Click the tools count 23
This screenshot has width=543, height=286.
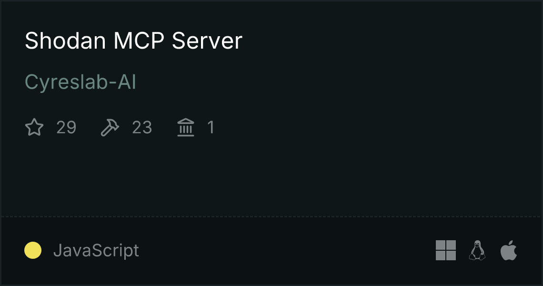pyautogui.click(x=142, y=128)
